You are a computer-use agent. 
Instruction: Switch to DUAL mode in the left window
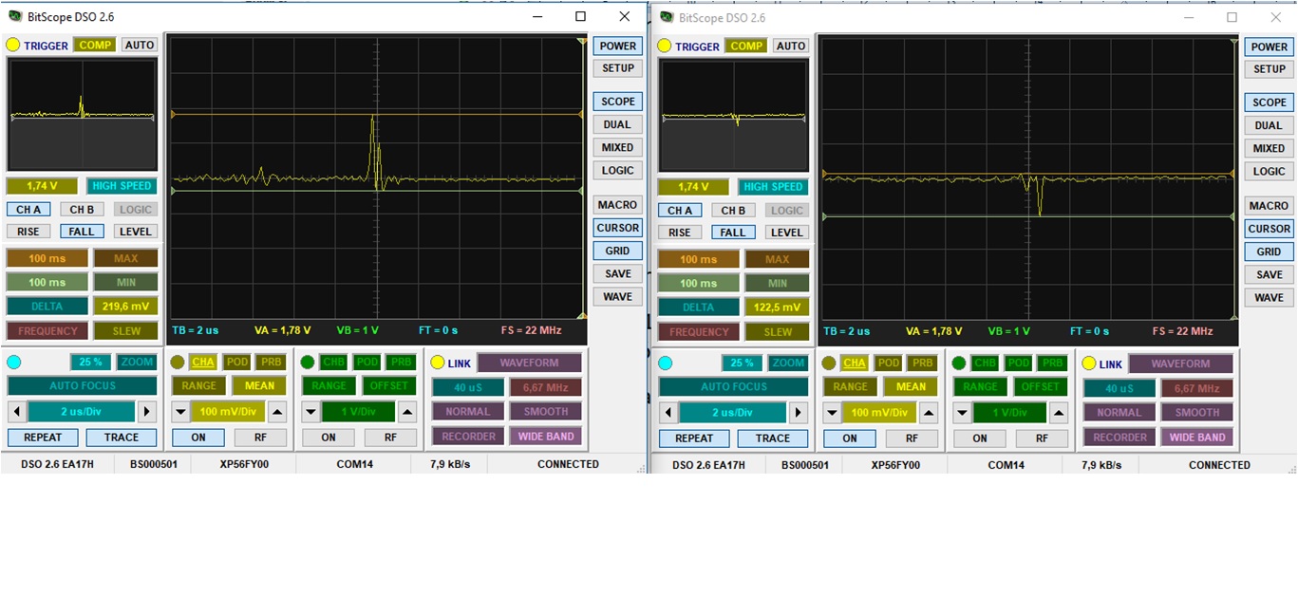617,124
